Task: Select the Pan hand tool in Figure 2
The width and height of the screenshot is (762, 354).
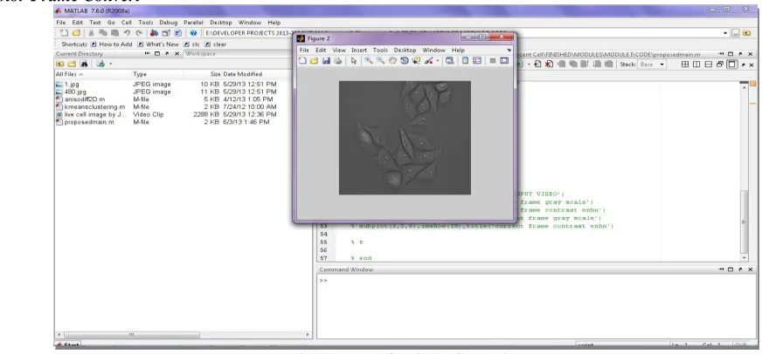Action: pyautogui.click(x=392, y=61)
